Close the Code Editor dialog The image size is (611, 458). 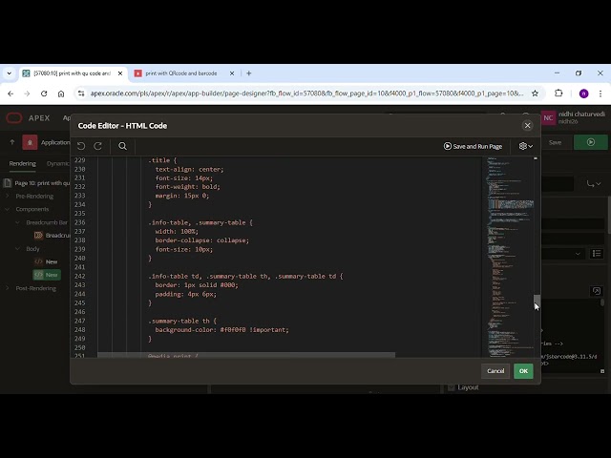pos(527,125)
